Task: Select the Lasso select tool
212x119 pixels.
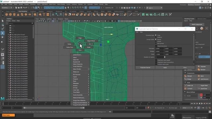Action: click(3, 25)
